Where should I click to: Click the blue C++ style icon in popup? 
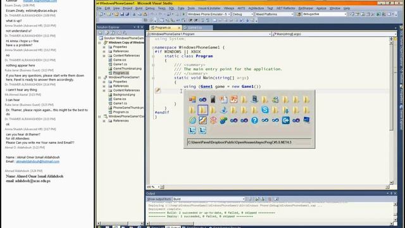[285, 120]
